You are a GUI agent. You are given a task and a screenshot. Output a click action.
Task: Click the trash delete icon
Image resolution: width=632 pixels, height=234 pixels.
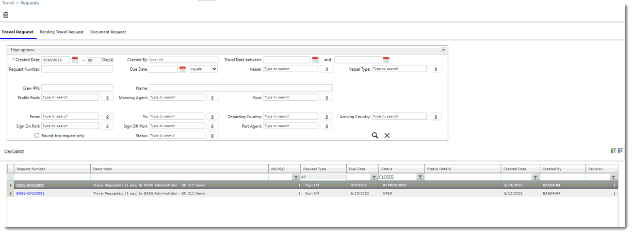click(6, 15)
